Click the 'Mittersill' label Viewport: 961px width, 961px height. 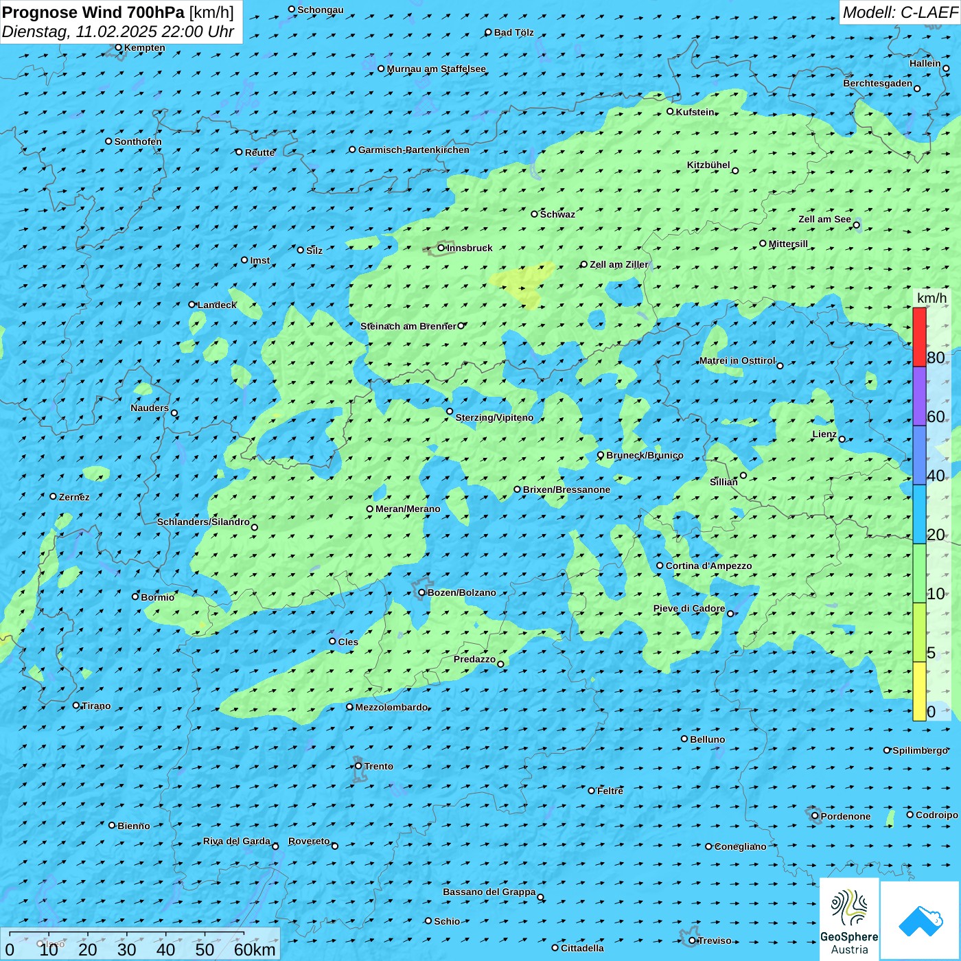coord(788,244)
